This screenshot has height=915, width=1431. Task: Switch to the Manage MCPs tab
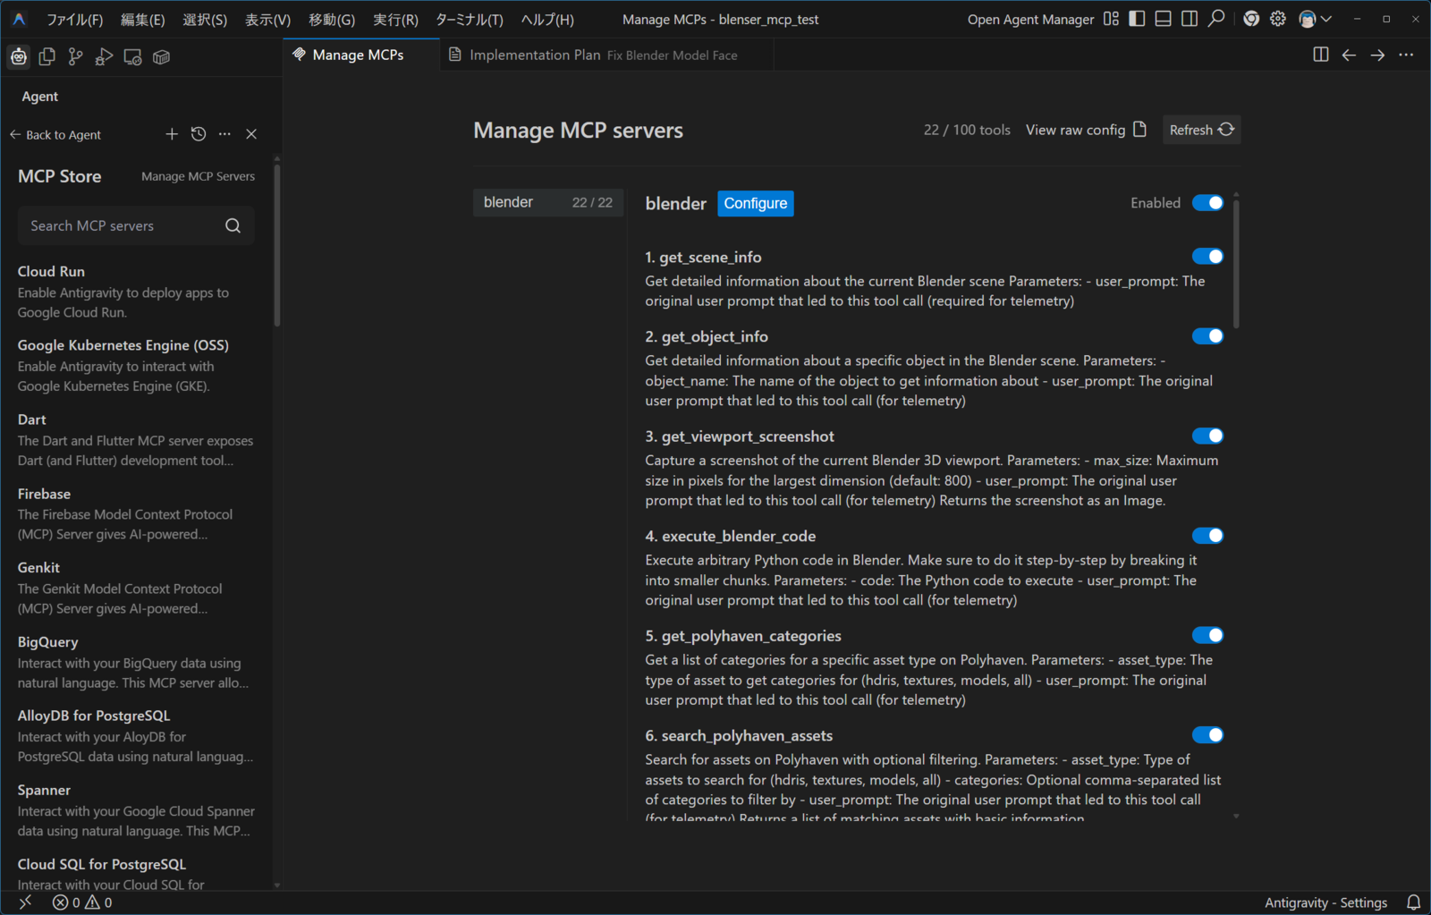(x=361, y=55)
